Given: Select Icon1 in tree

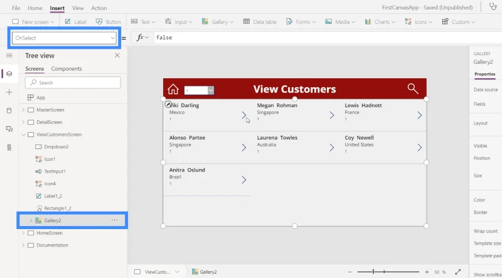Looking at the screenshot, I should [50, 159].
